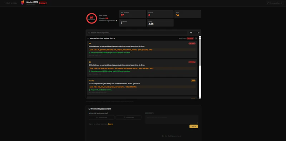Focus the Search file or algorithm field
286x141 pixels.
coord(137,33)
